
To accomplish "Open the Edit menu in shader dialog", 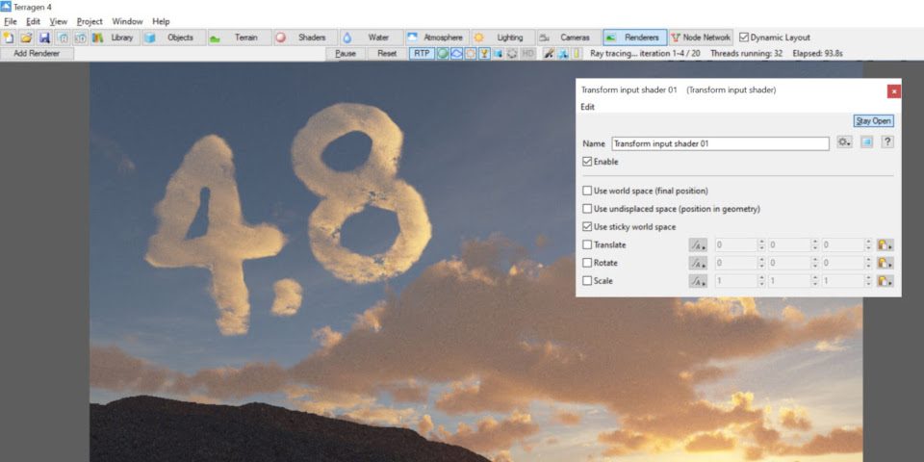I will (587, 107).
